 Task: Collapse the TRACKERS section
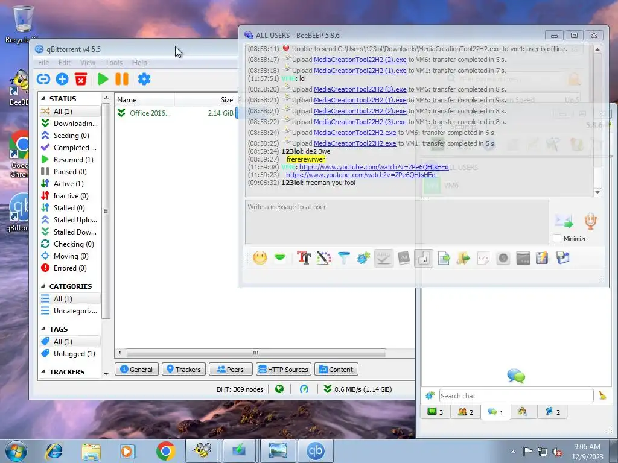coord(43,371)
